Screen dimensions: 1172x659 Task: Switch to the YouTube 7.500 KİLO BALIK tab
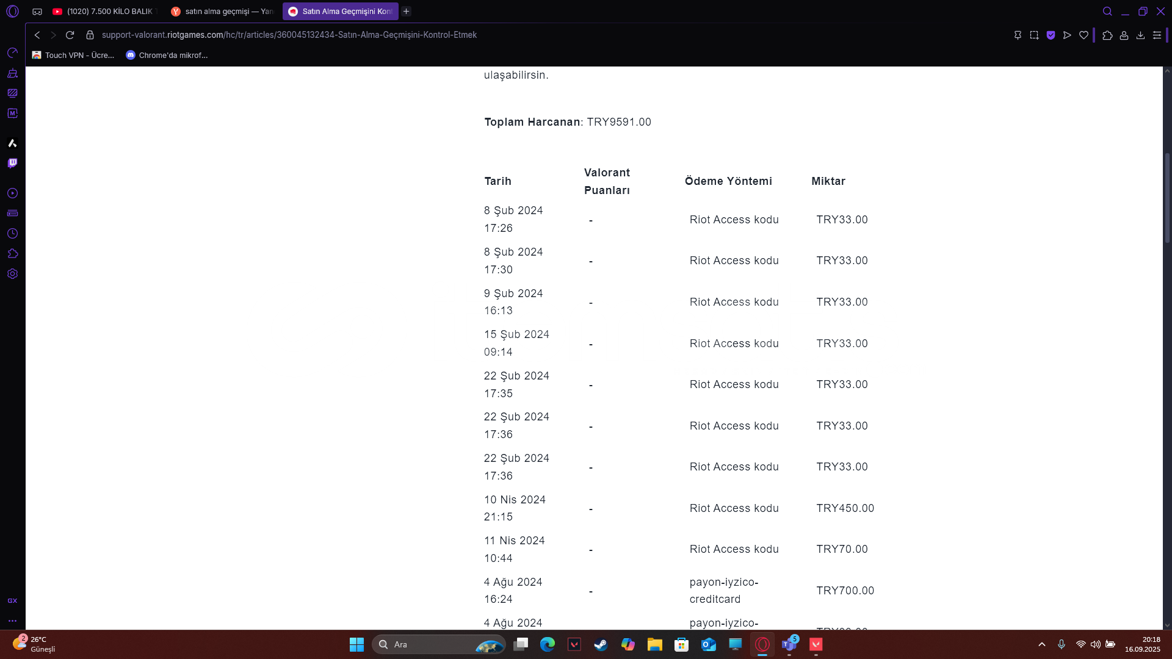click(x=104, y=11)
